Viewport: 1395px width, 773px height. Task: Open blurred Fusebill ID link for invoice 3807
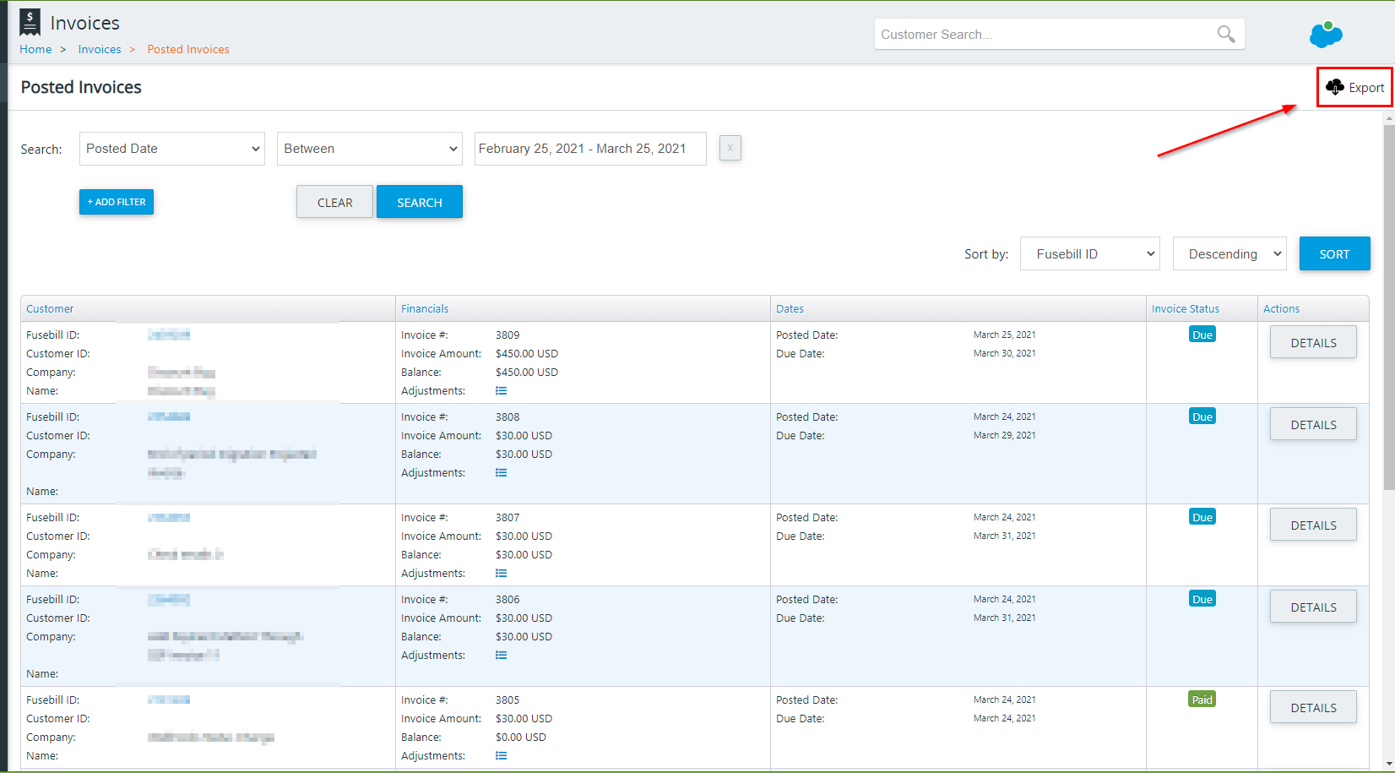[169, 518]
